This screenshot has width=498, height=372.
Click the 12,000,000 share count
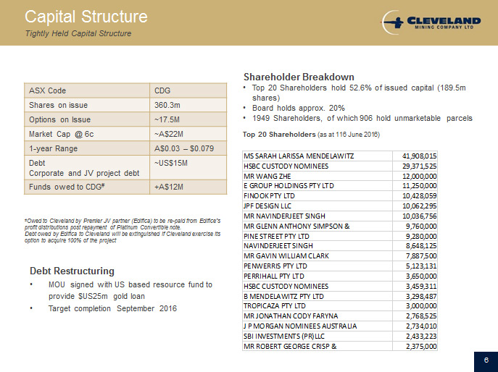pos(419,176)
